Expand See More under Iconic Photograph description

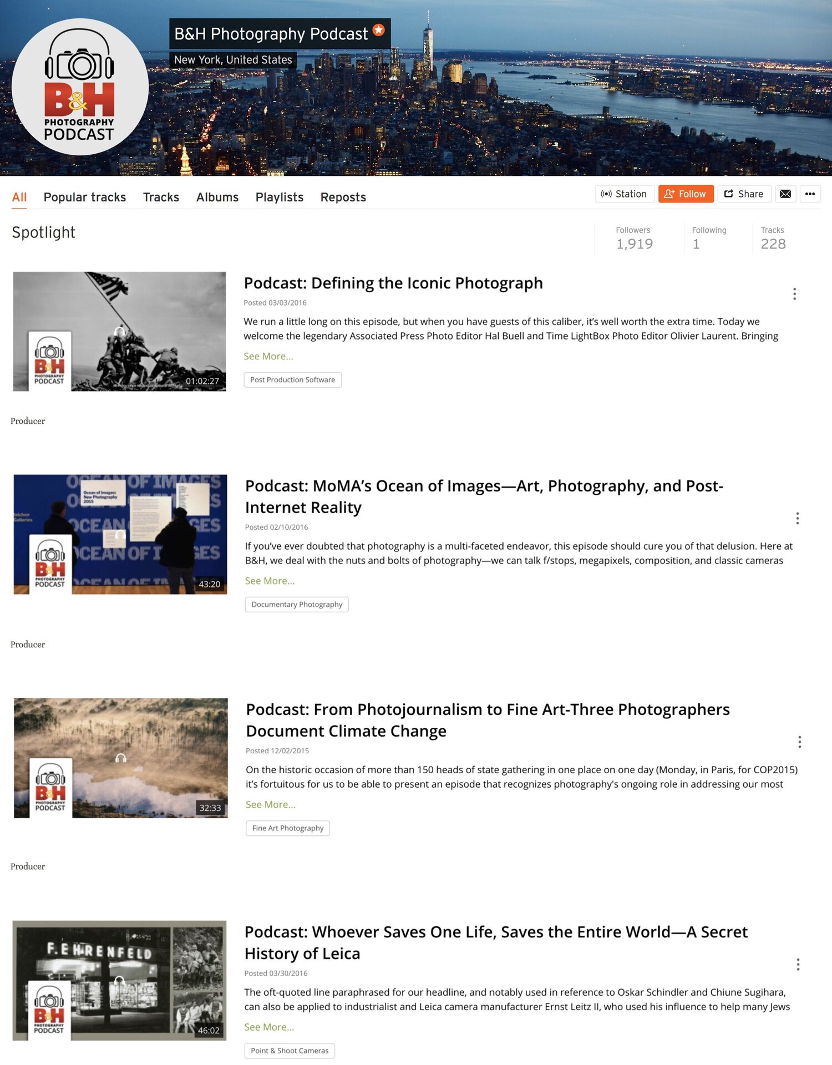(x=268, y=356)
